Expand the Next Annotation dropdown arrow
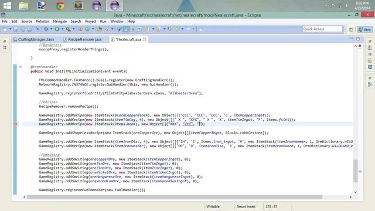This screenshot has width=375, height=211. point(153,29)
